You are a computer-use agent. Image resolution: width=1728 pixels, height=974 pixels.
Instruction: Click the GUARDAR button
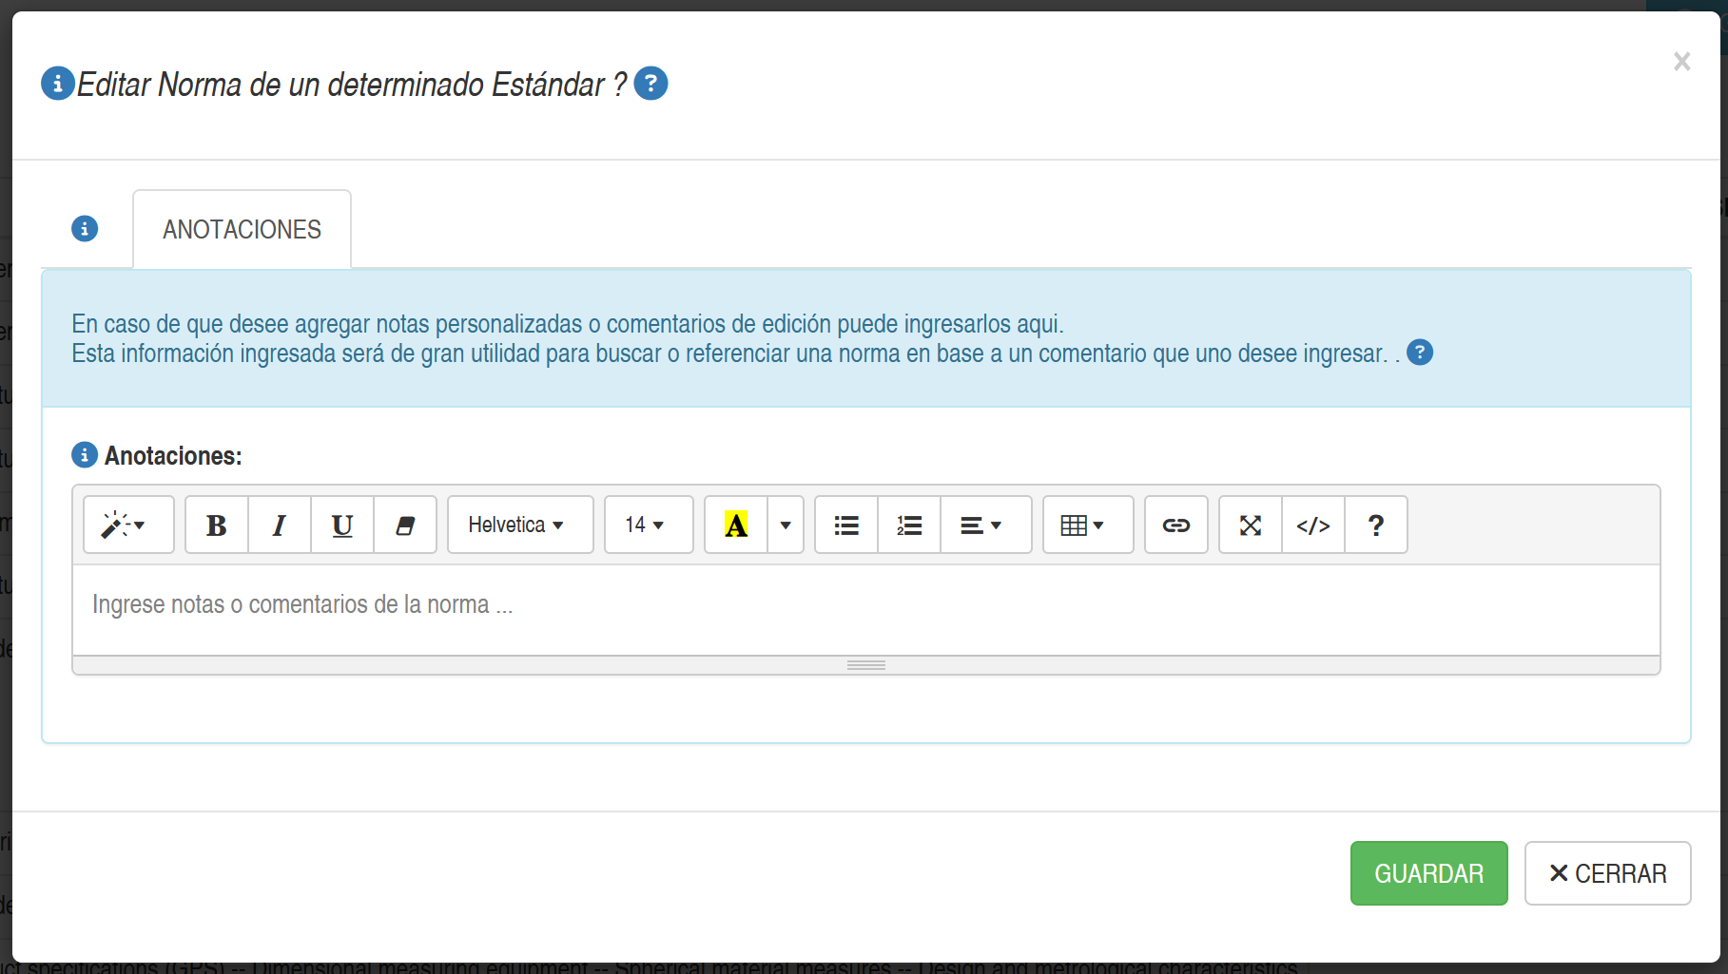(1428, 873)
